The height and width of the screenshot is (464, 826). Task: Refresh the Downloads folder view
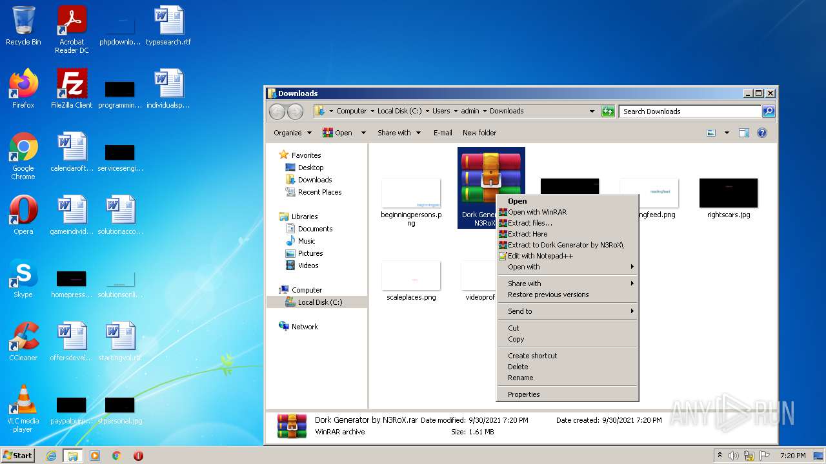(608, 111)
